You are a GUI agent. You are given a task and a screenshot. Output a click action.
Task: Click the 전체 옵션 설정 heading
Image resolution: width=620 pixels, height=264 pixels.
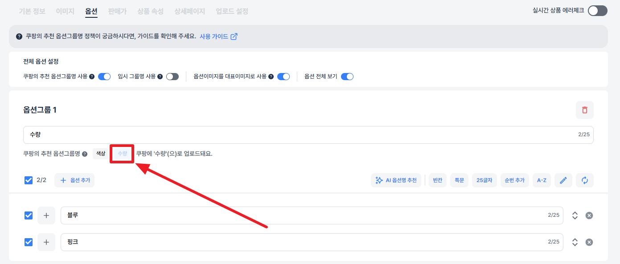click(41, 61)
